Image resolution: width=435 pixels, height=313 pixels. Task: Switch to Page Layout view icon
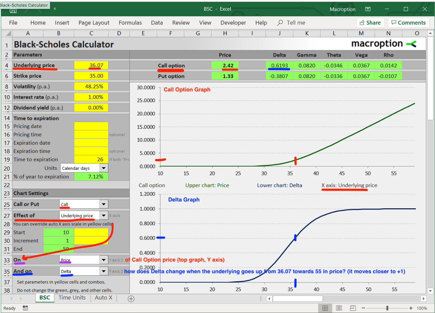[339, 308]
